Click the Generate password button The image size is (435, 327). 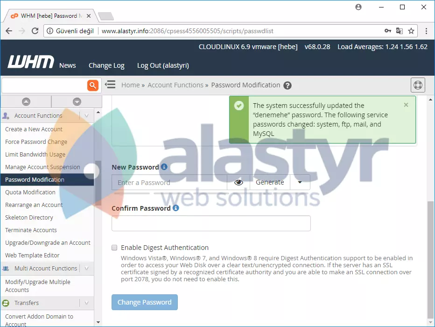coord(270,182)
